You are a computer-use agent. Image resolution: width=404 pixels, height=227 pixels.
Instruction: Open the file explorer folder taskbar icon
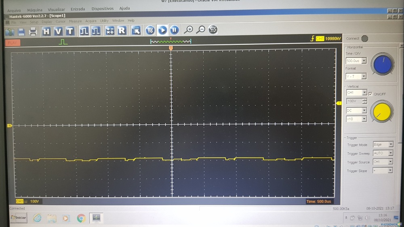[x=52, y=218]
